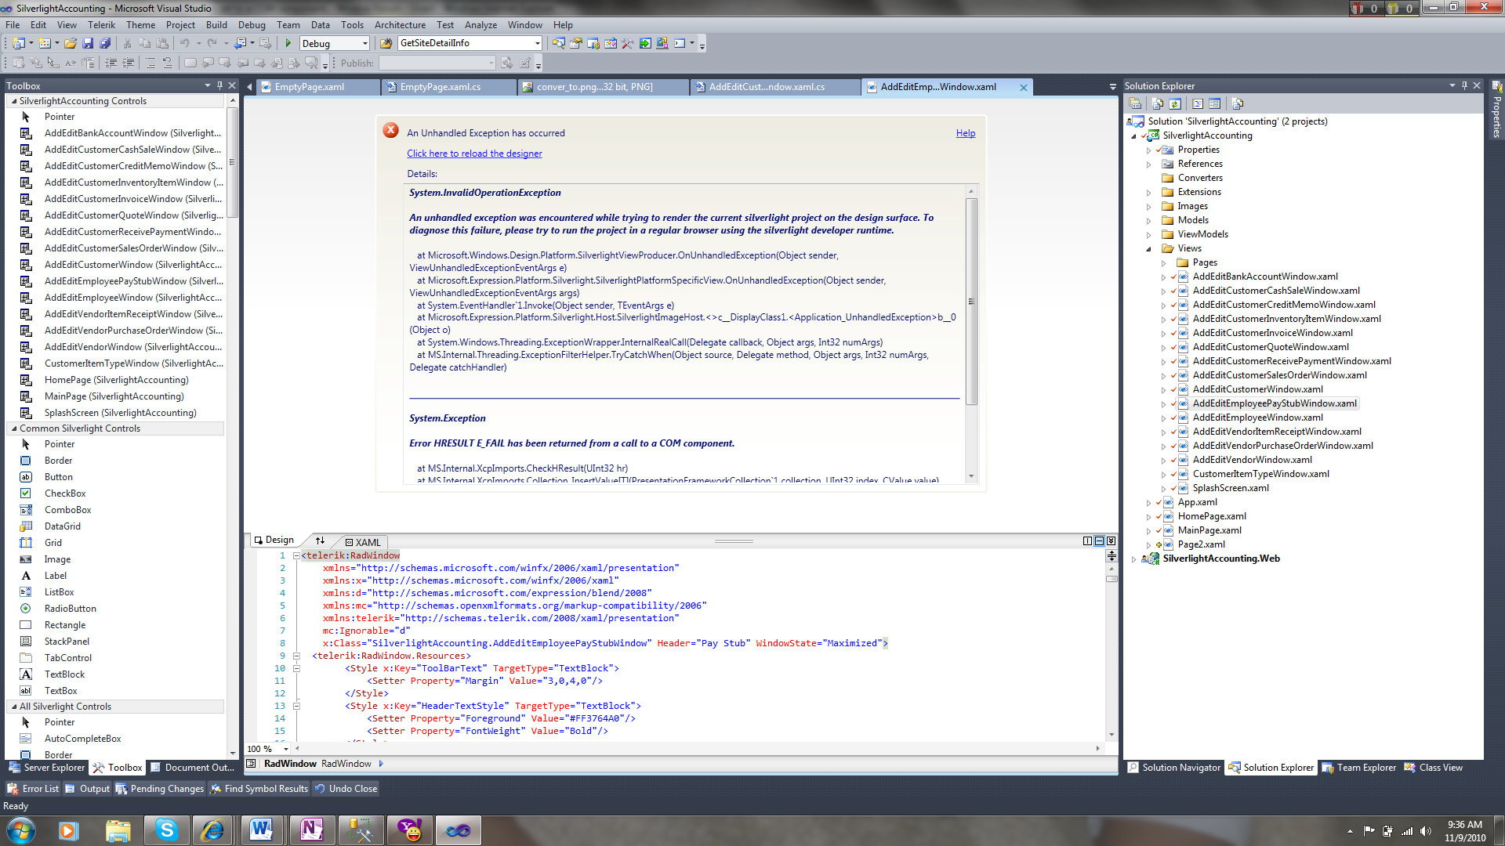Open the Telerik menu
1505x846 pixels.
click(x=101, y=25)
